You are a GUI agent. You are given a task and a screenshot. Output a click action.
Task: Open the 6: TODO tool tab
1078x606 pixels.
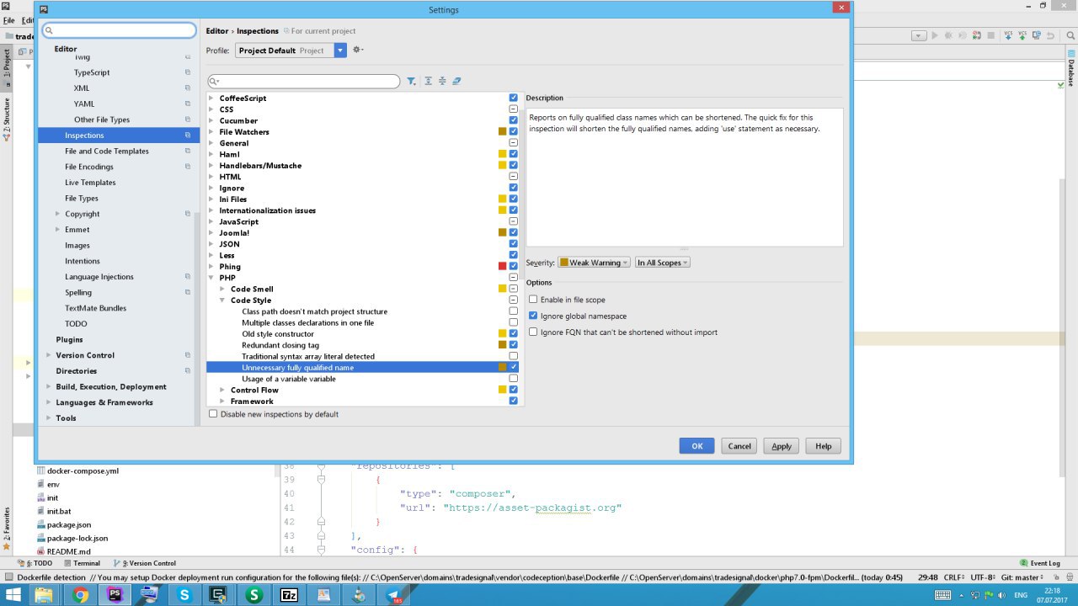pyautogui.click(x=35, y=563)
